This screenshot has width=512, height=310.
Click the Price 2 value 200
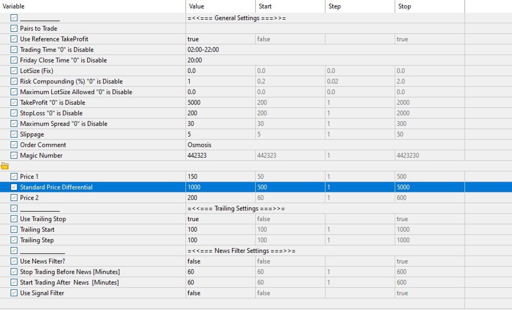pos(192,197)
